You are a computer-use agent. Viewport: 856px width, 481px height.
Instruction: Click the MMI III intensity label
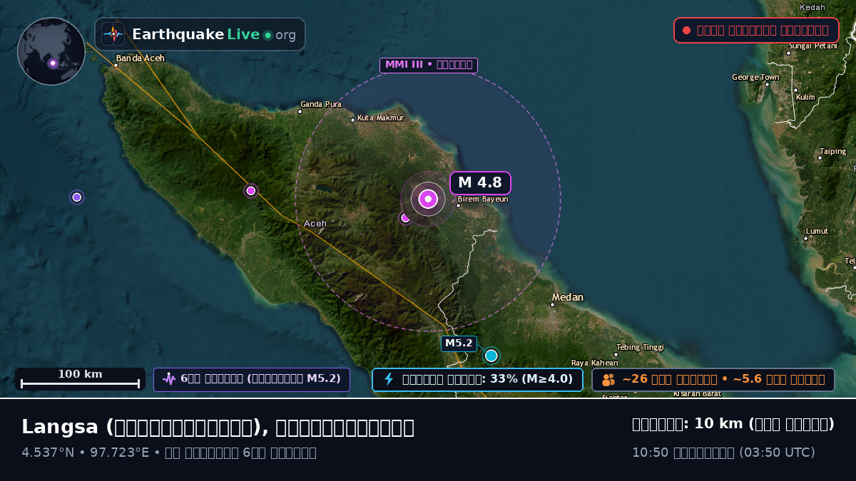(428, 66)
